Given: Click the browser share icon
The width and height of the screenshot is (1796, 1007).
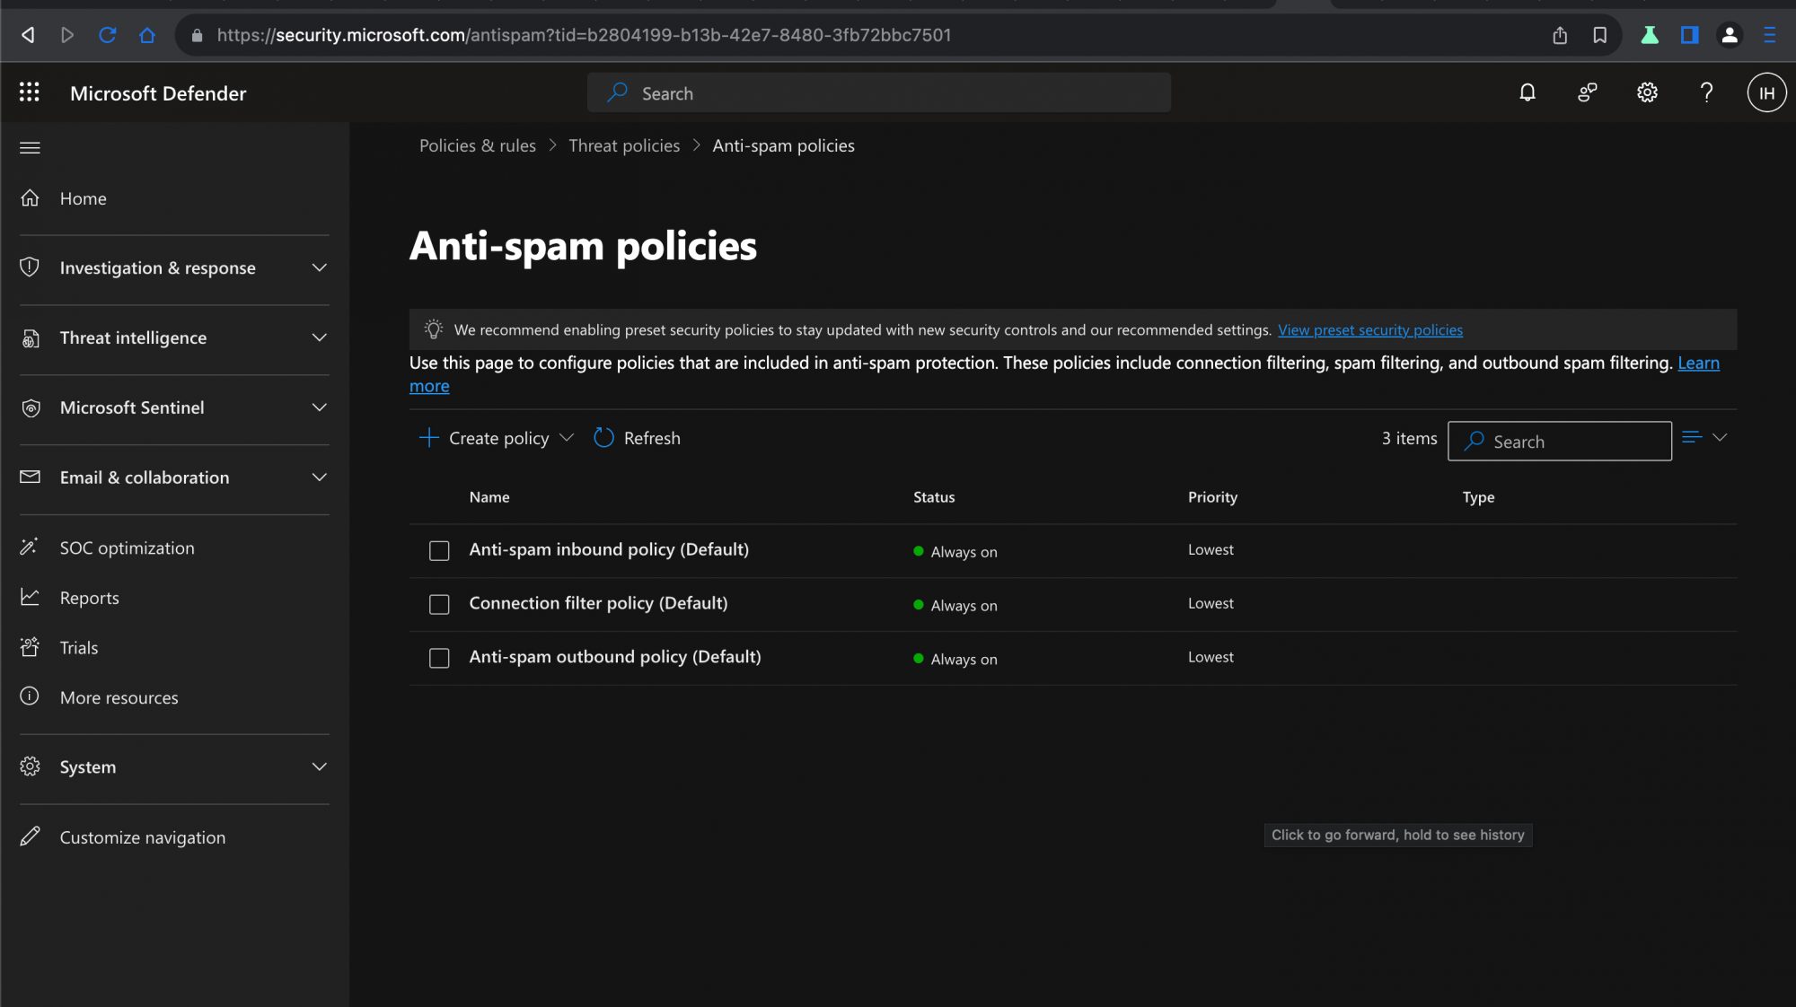Looking at the screenshot, I should [x=1560, y=35].
